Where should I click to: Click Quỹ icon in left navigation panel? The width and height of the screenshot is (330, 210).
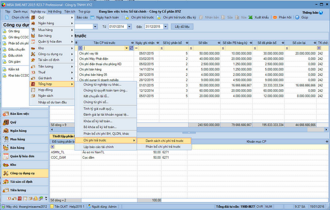pos(6,122)
